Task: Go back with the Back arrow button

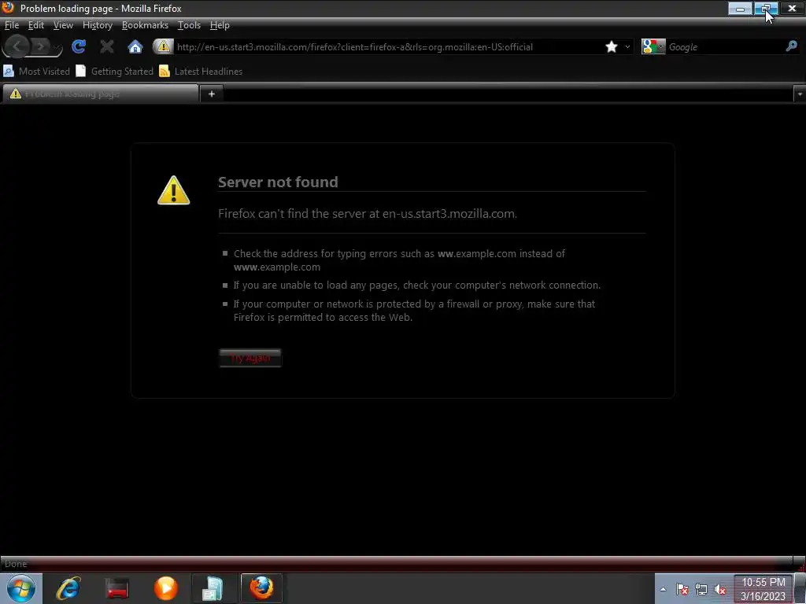Action: point(17,46)
